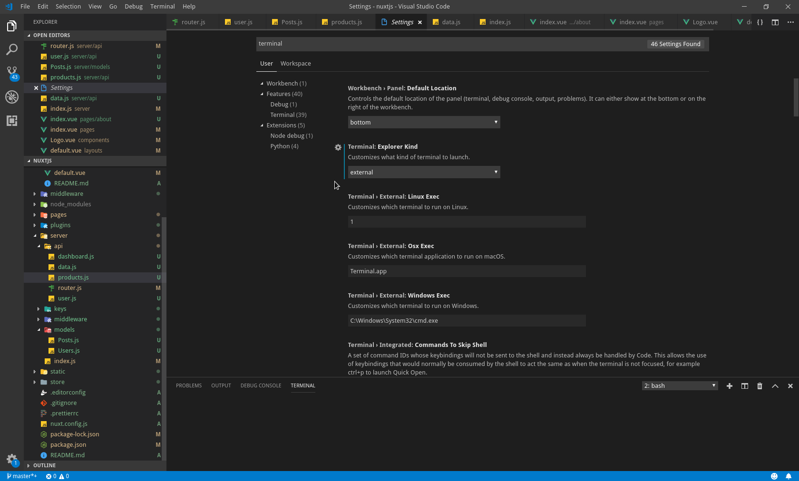Select Python (4) in settings tree
This screenshot has width=799, height=481.
click(x=284, y=146)
